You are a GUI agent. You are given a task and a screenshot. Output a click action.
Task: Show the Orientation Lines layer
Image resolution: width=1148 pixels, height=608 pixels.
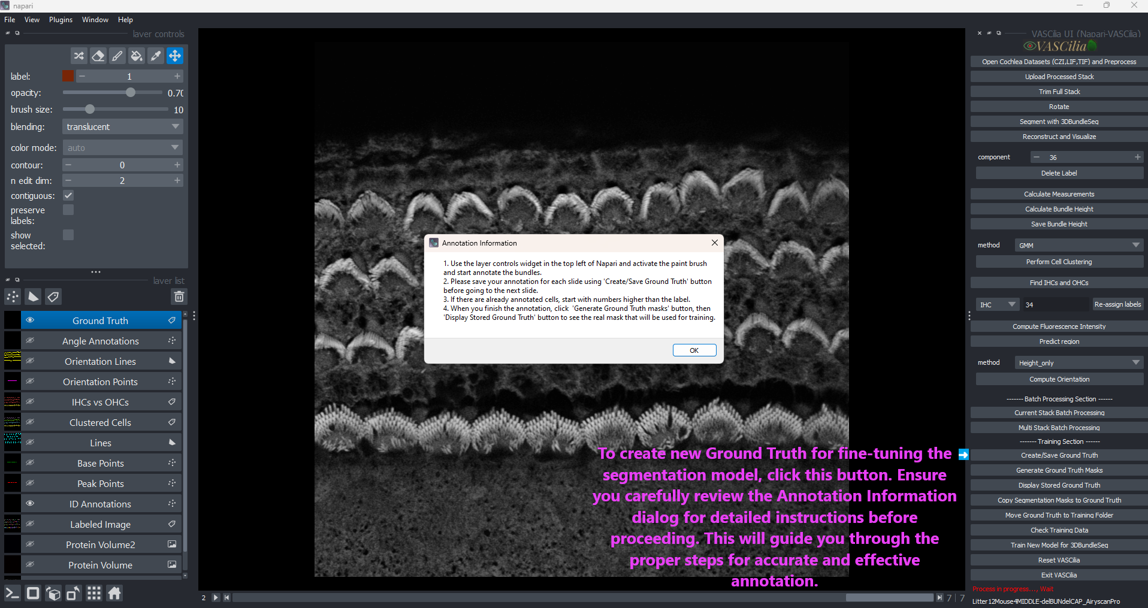pos(30,361)
